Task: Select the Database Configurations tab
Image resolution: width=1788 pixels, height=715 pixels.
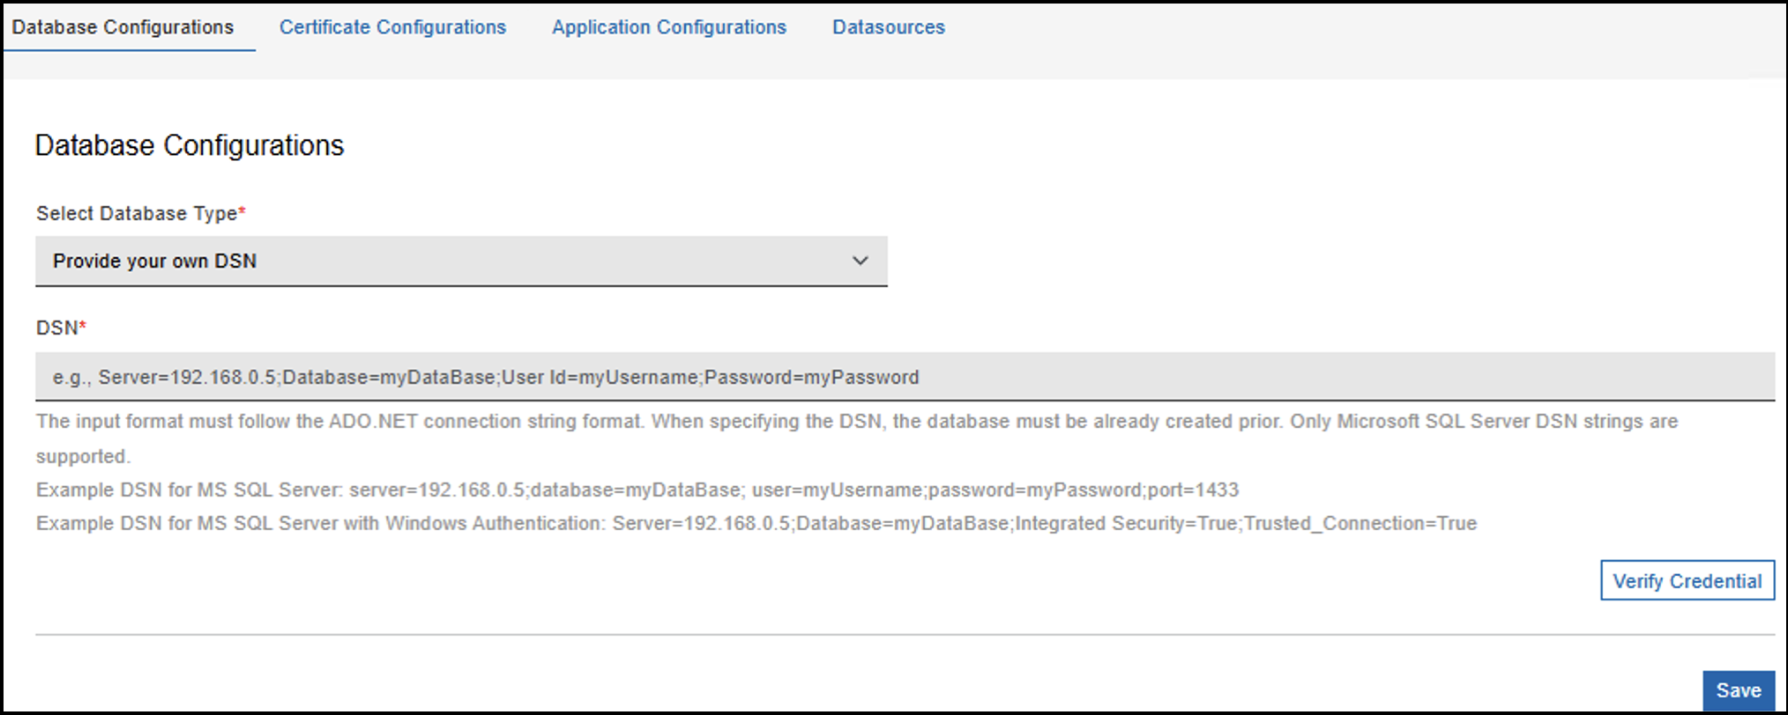Action: point(123,27)
